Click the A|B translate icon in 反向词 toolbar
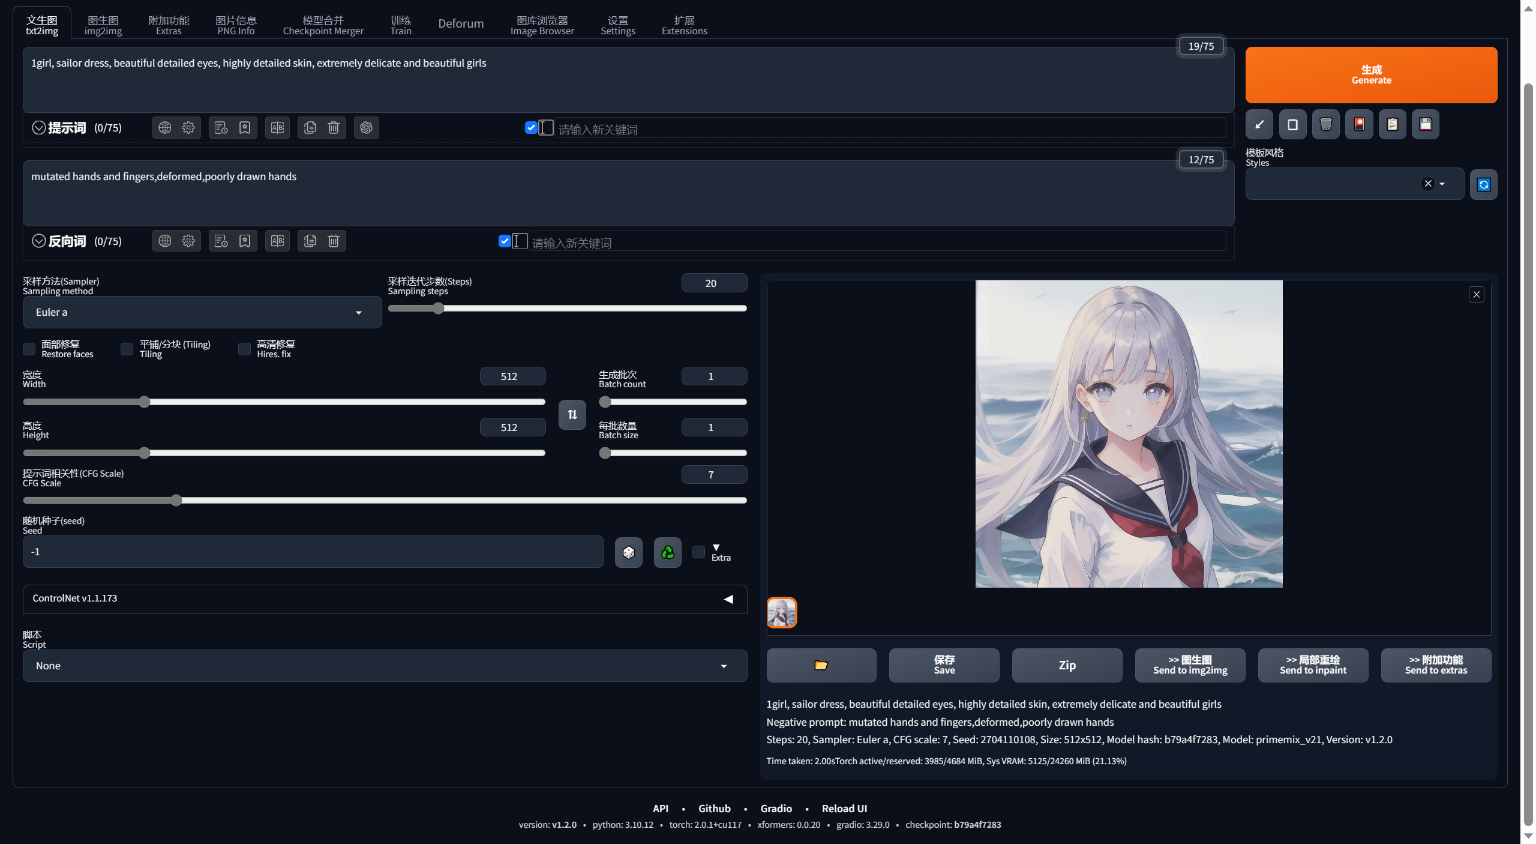The image size is (1536, 844). coord(277,241)
